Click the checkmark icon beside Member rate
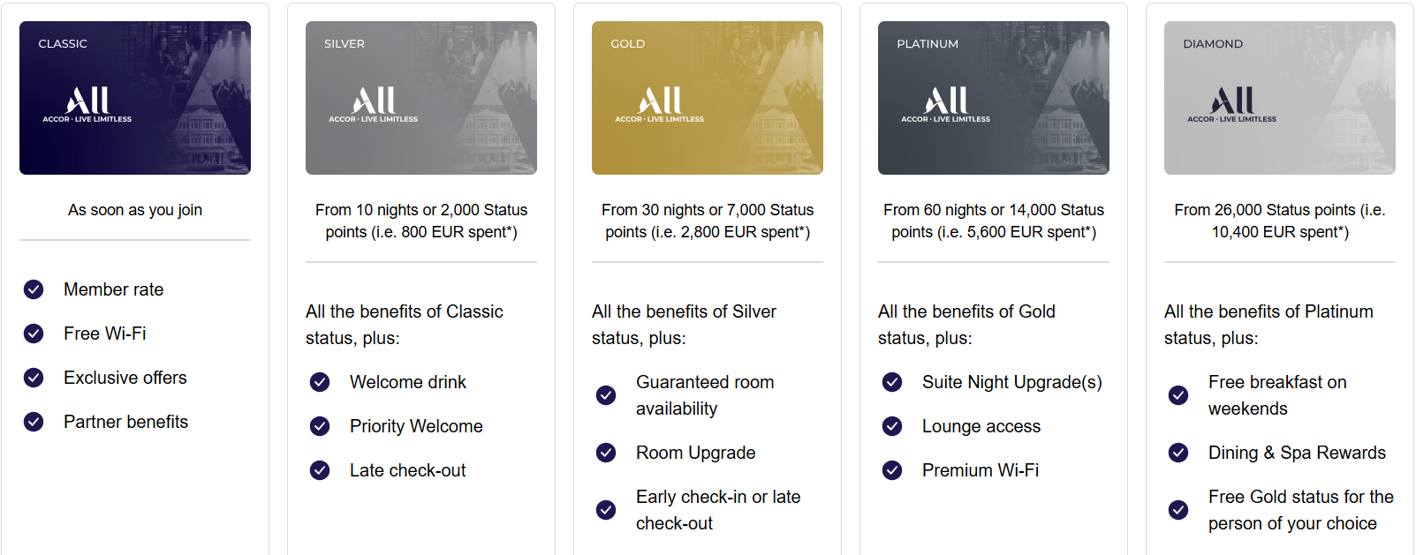1416x555 pixels. (34, 289)
